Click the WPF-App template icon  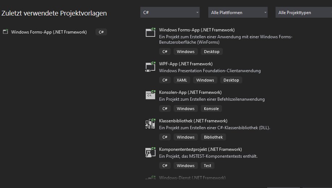150,67
